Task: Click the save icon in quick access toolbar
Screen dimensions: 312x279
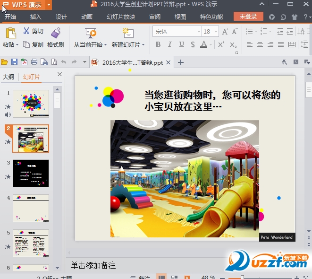Action: click(14, 62)
